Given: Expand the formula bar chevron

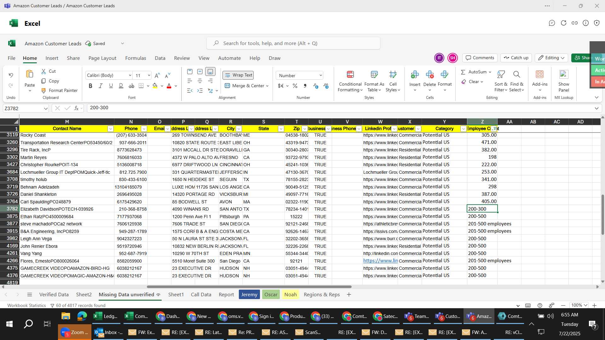Looking at the screenshot, I should [596, 109].
